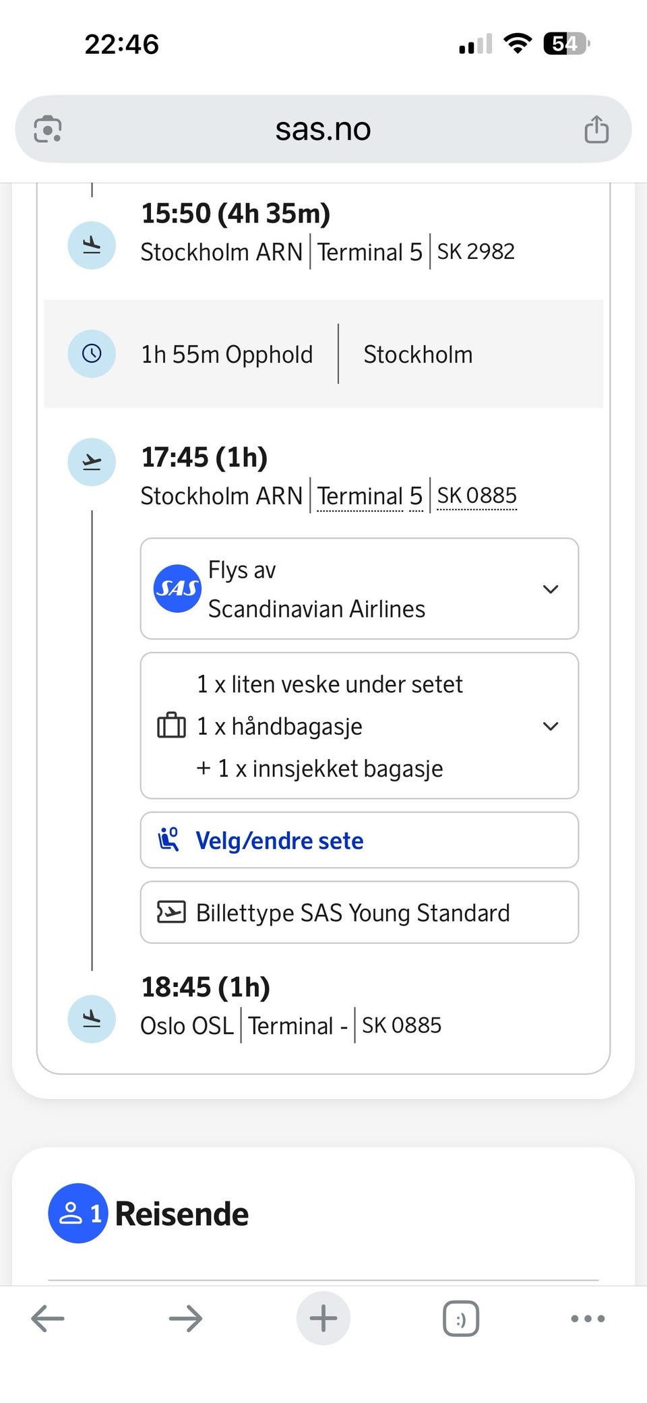This screenshot has height=1403, width=647.
Task: Tap the underlined SK 0885 flight number
Action: pyautogui.click(x=476, y=496)
